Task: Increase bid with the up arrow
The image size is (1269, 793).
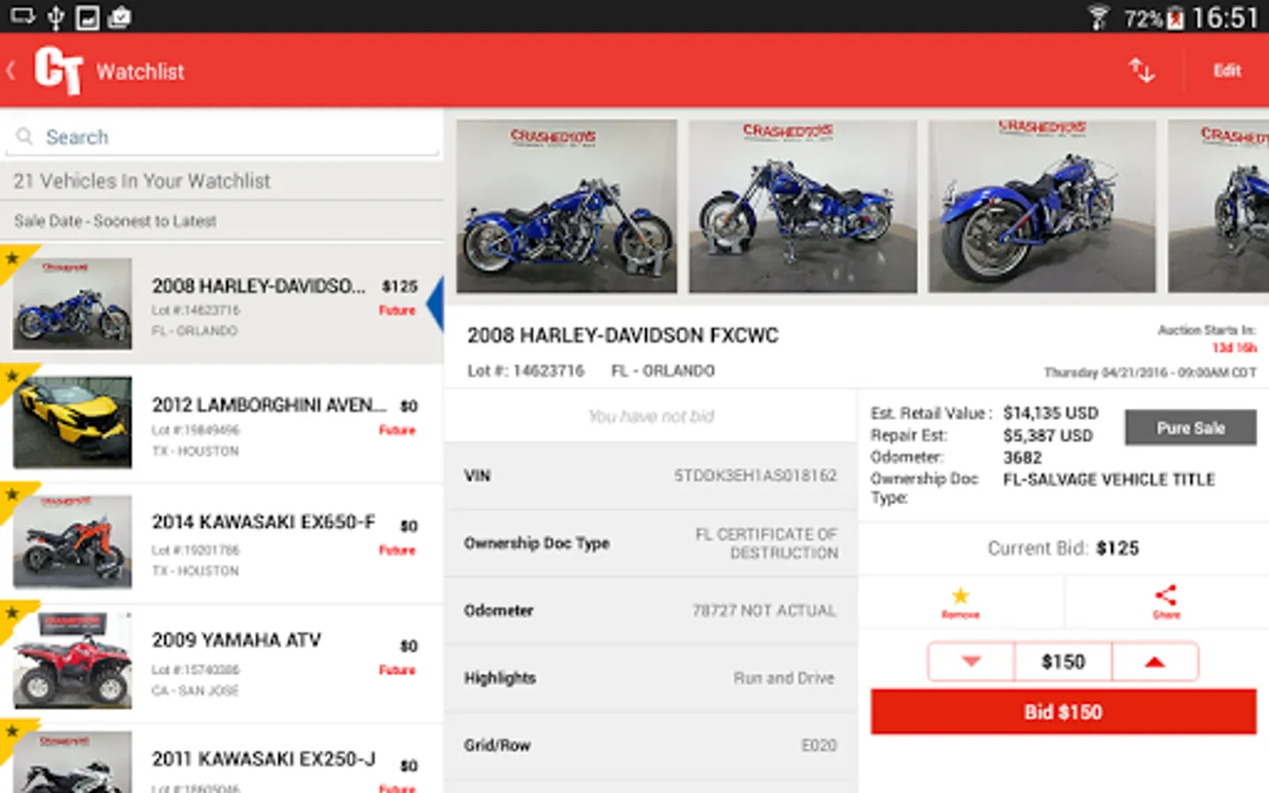Action: click(x=1154, y=661)
